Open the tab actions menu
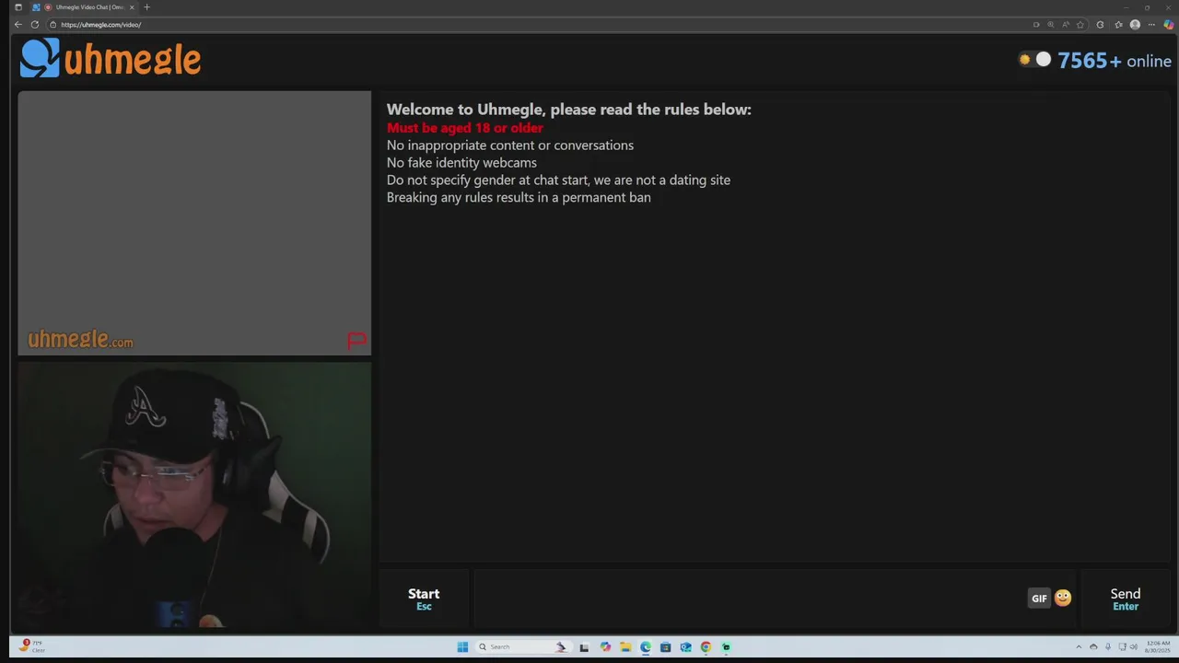Viewport: 1179px width, 663px height. click(18, 7)
